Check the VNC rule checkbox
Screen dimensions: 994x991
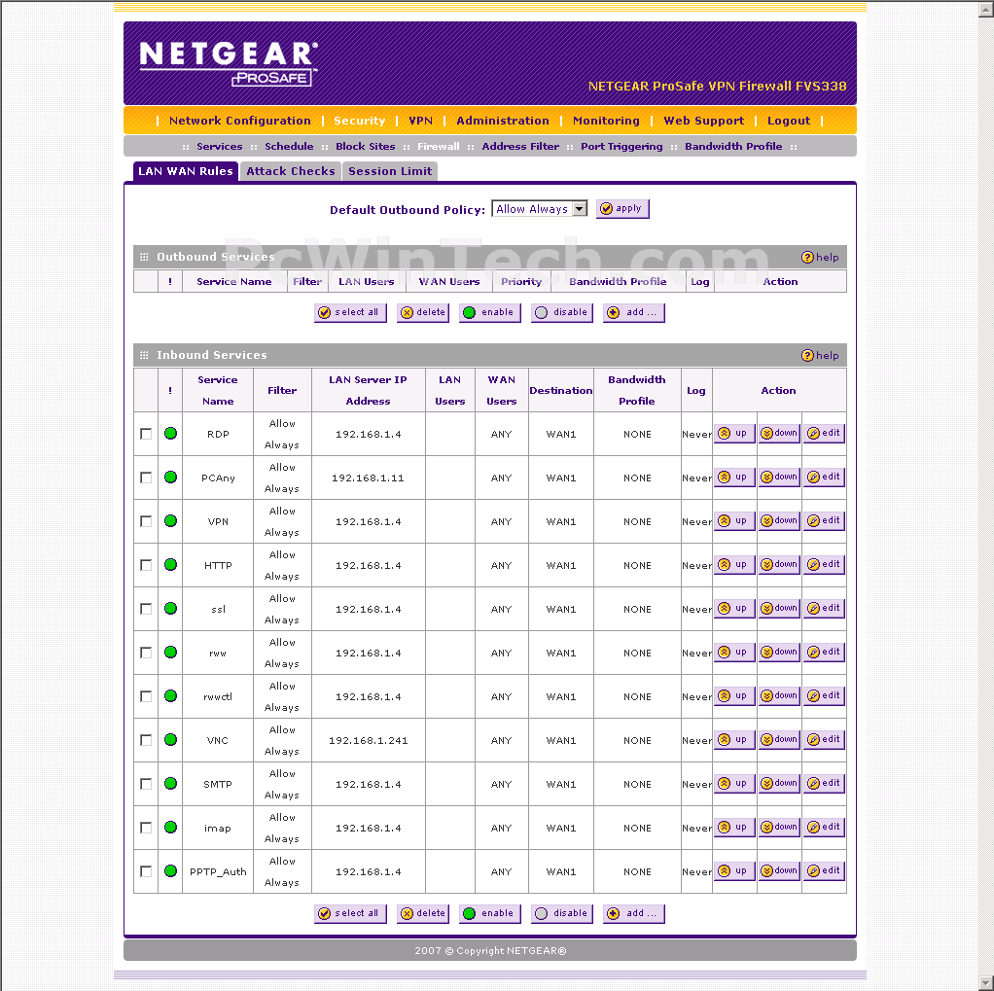(146, 740)
